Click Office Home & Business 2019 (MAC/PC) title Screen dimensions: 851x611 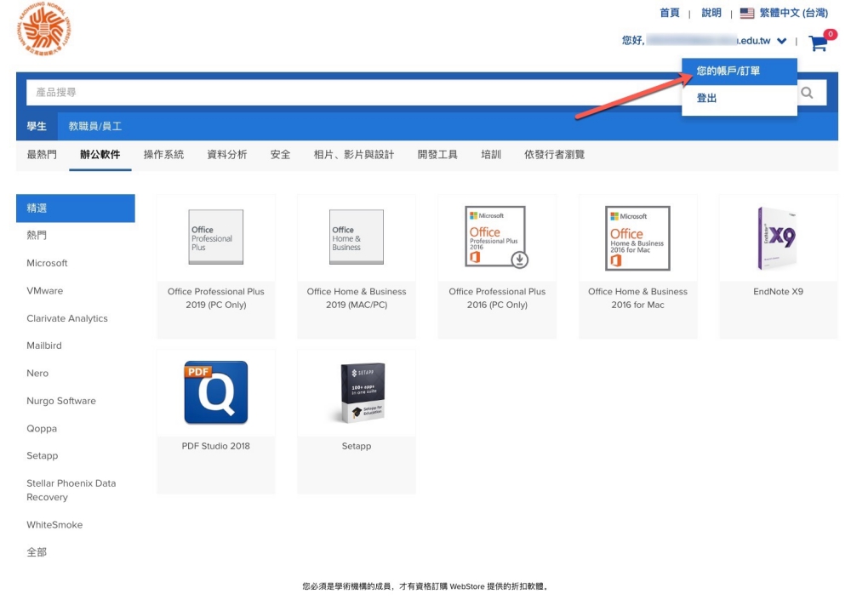click(357, 299)
